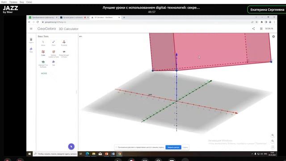Viewport: 286px width, 161px height.
Task: Switch to the first green browser tab
Action: coord(43,17)
